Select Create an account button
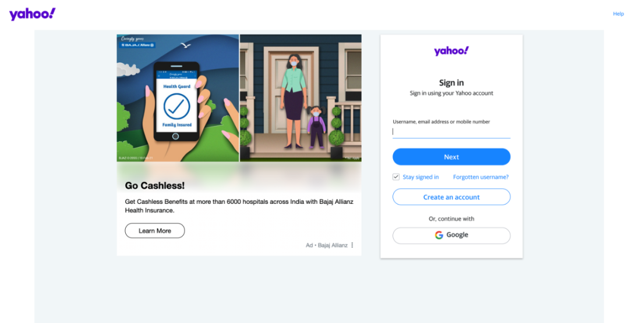Image resolution: width=629 pixels, height=323 pixels. 451,197
